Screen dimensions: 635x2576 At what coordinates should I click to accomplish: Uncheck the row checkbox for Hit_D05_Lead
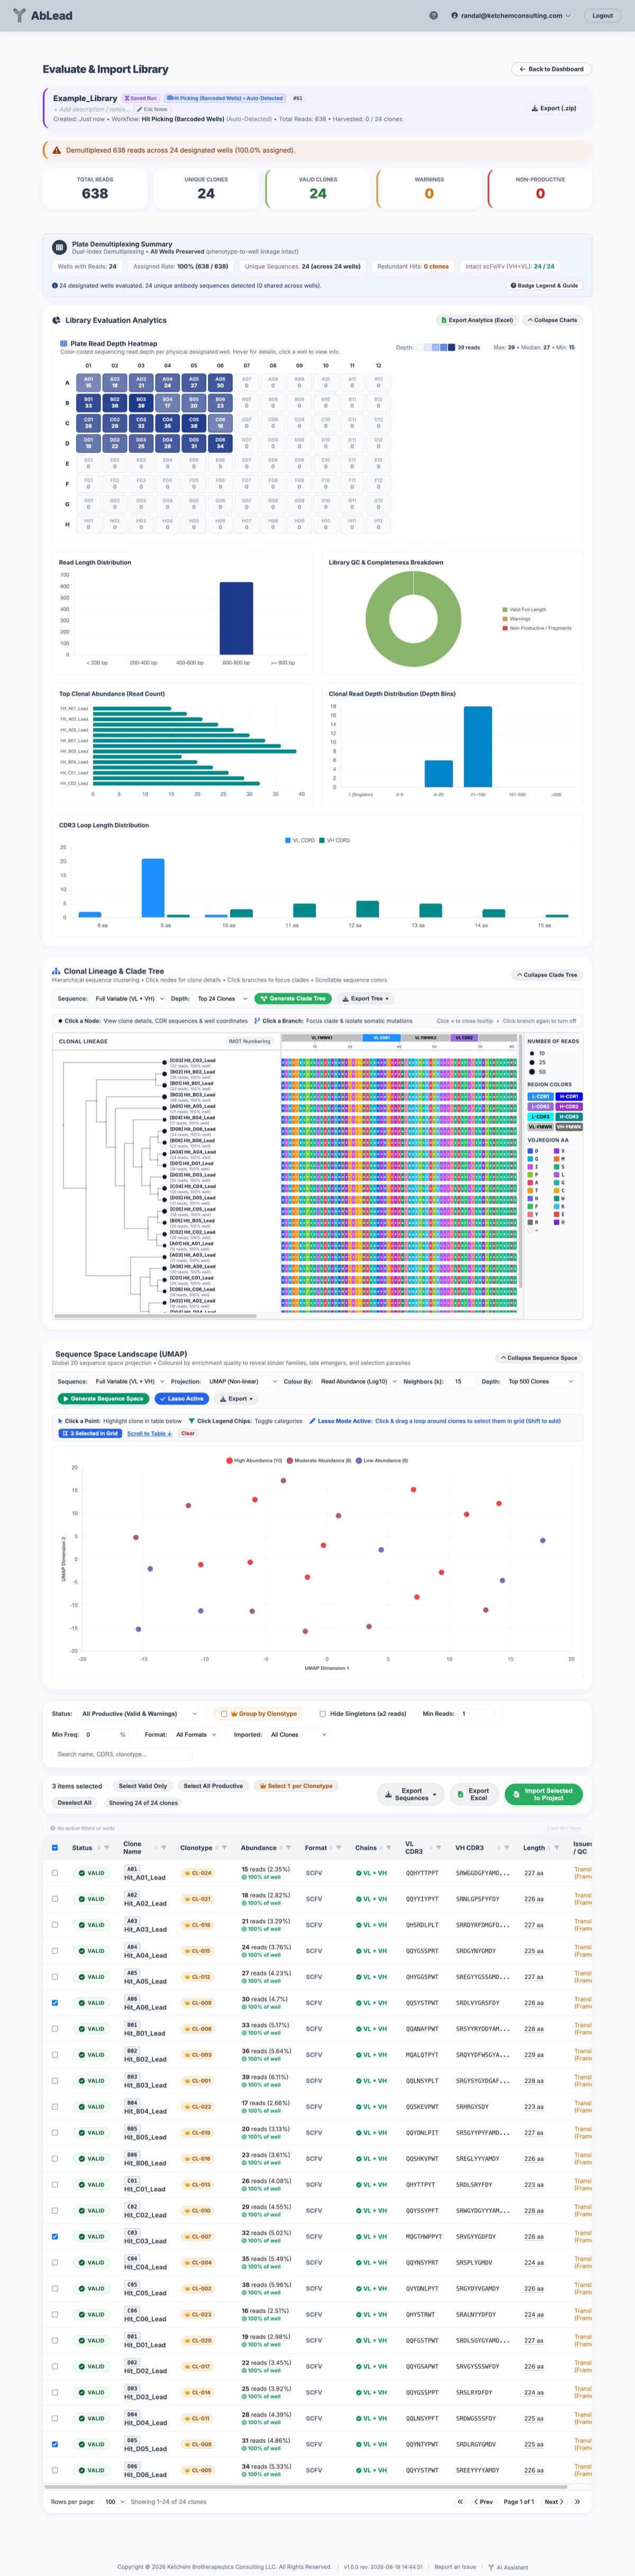(54, 2445)
